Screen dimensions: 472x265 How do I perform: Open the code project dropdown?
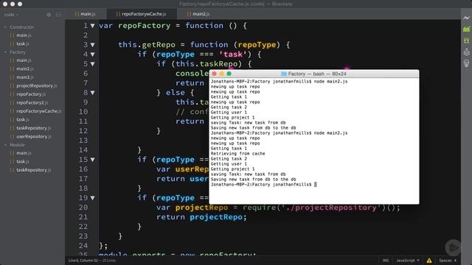pyautogui.click(x=11, y=15)
